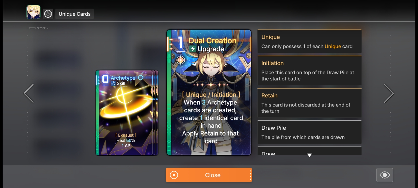Click the orange Close button
This screenshot has width=418, height=188.
pos(209,175)
